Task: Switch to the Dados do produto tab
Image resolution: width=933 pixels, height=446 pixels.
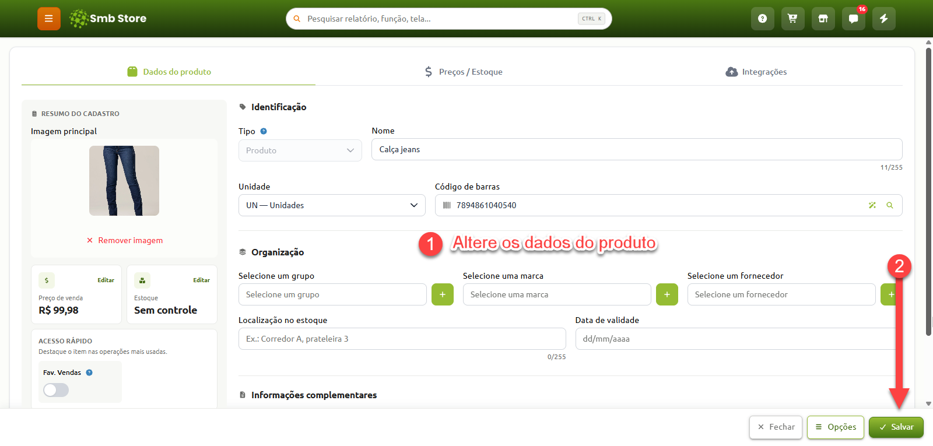Action: pyautogui.click(x=169, y=72)
